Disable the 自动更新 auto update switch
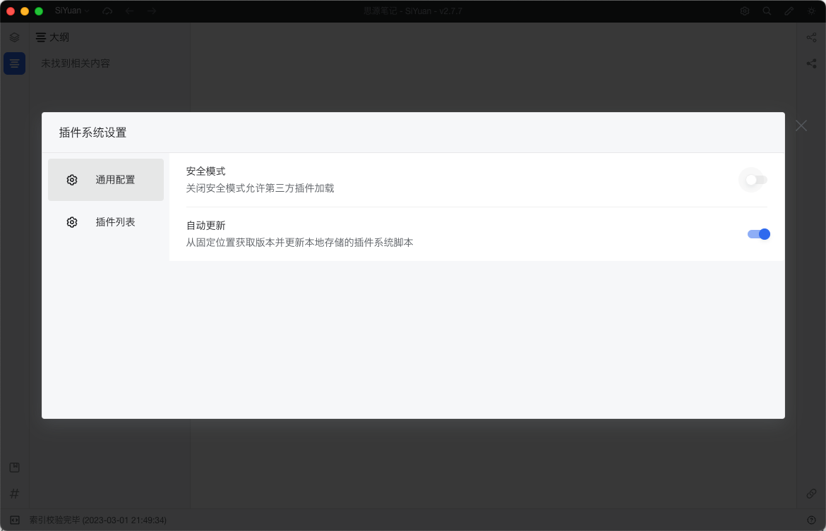826x531 pixels. click(758, 234)
